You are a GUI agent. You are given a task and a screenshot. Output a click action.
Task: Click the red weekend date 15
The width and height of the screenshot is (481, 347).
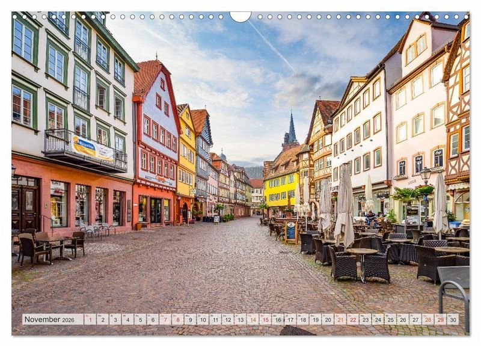click(265, 319)
